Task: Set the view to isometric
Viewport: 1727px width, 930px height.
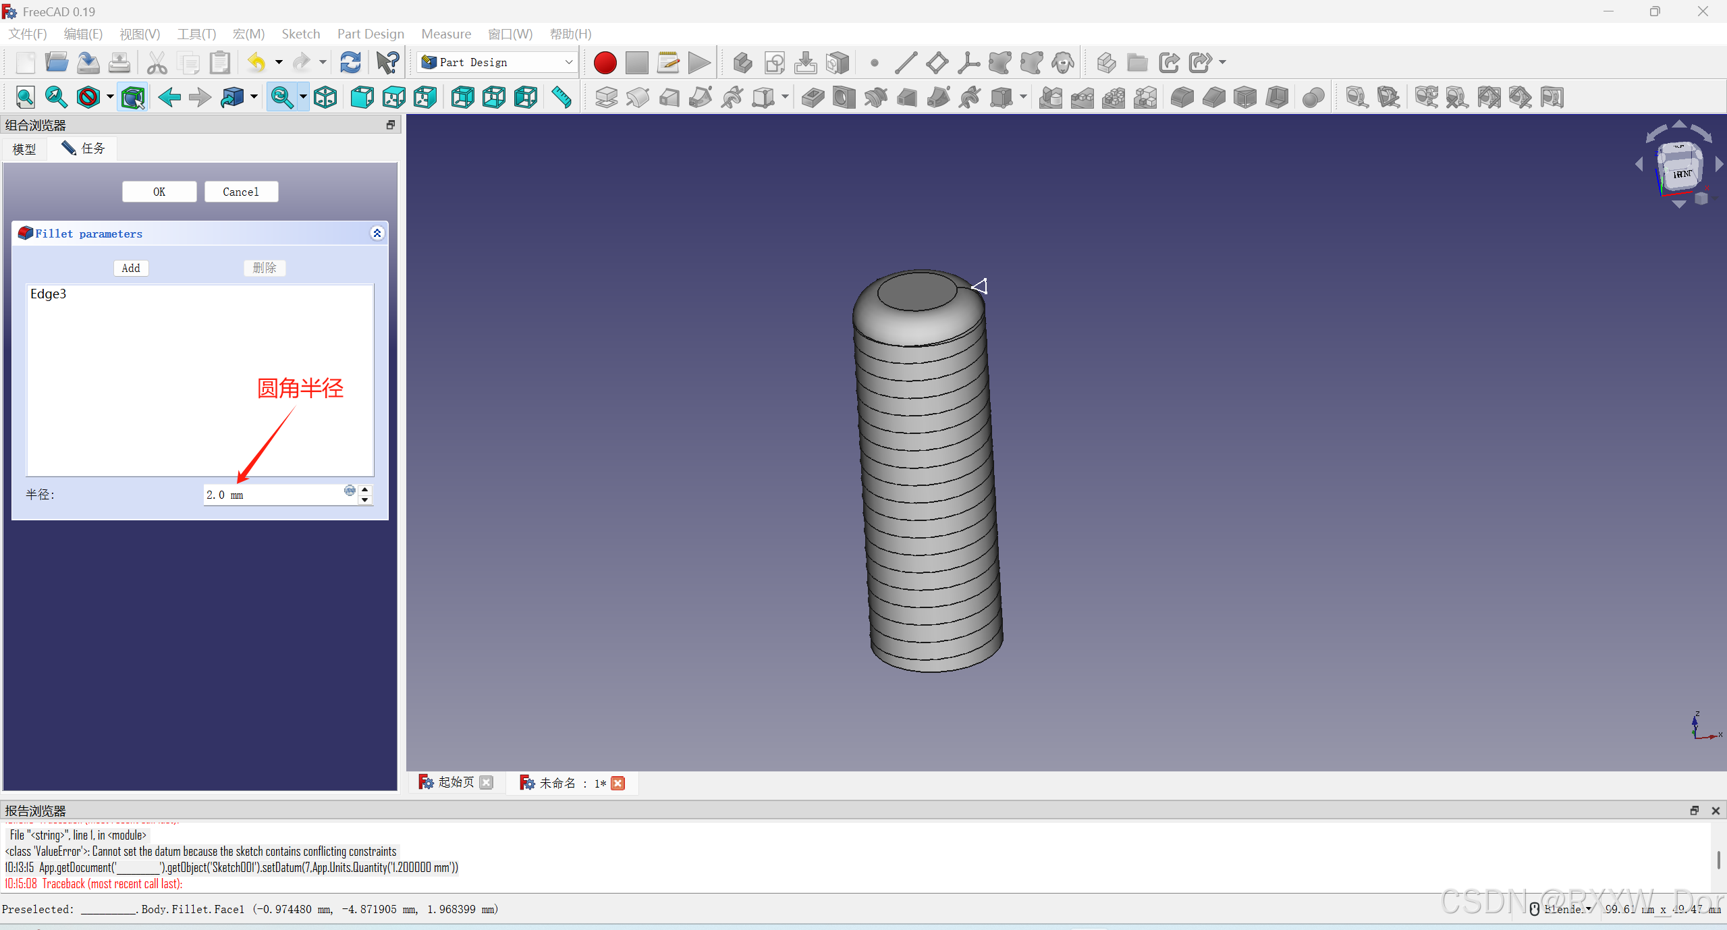Action: tap(325, 97)
